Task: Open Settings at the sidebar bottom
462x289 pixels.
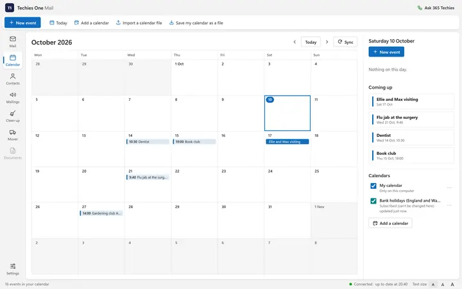Action: point(13,269)
